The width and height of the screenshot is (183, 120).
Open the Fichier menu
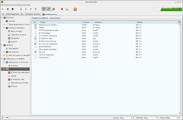tap(3, 5)
